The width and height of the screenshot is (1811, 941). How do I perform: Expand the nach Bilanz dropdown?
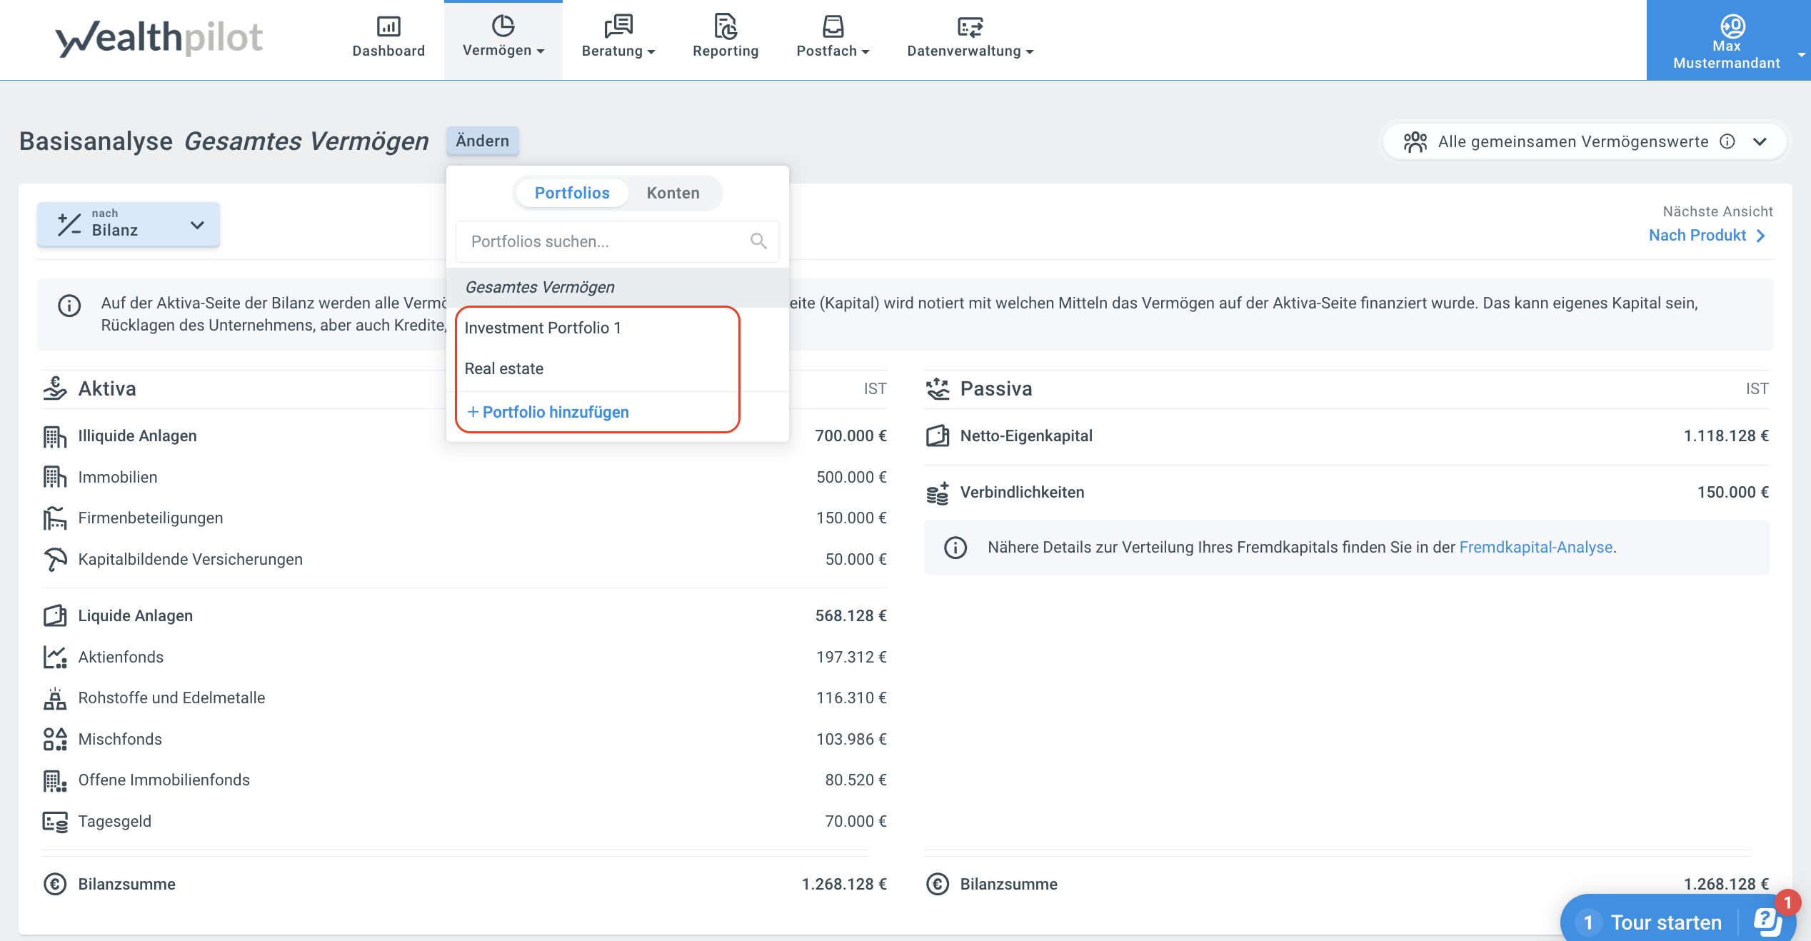click(129, 224)
